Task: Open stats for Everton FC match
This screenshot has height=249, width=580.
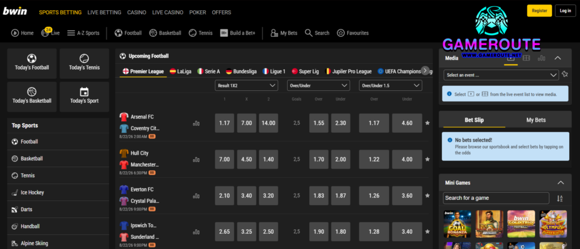Action: [x=196, y=195]
